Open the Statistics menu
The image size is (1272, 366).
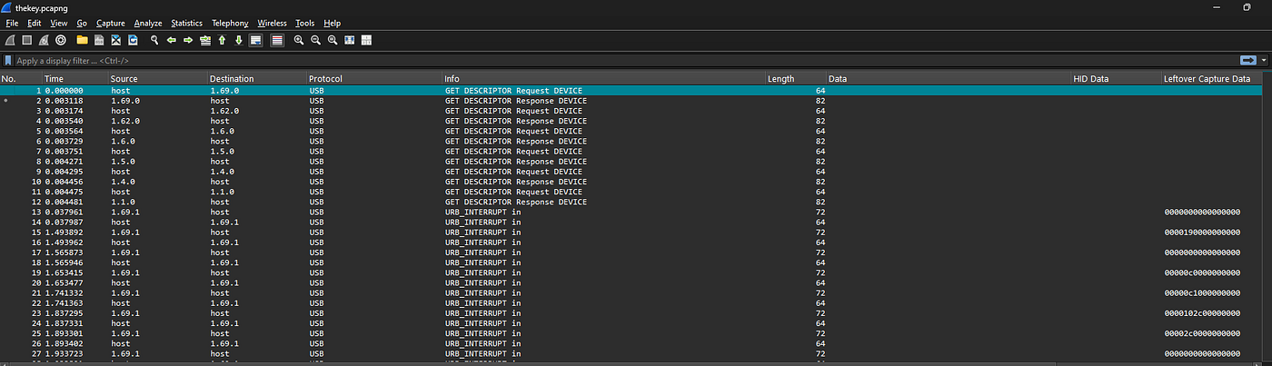pyautogui.click(x=187, y=23)
